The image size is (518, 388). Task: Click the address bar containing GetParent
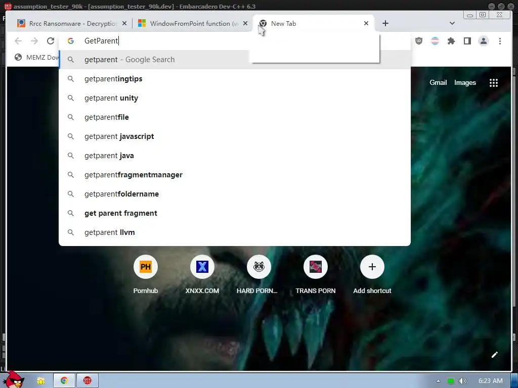point(235,41)
